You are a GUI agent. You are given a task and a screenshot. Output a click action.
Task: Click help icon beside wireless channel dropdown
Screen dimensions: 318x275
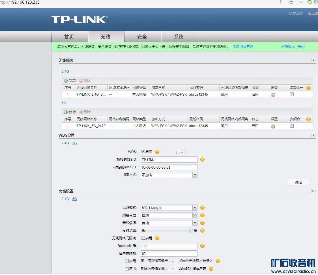tap(202, 223)
